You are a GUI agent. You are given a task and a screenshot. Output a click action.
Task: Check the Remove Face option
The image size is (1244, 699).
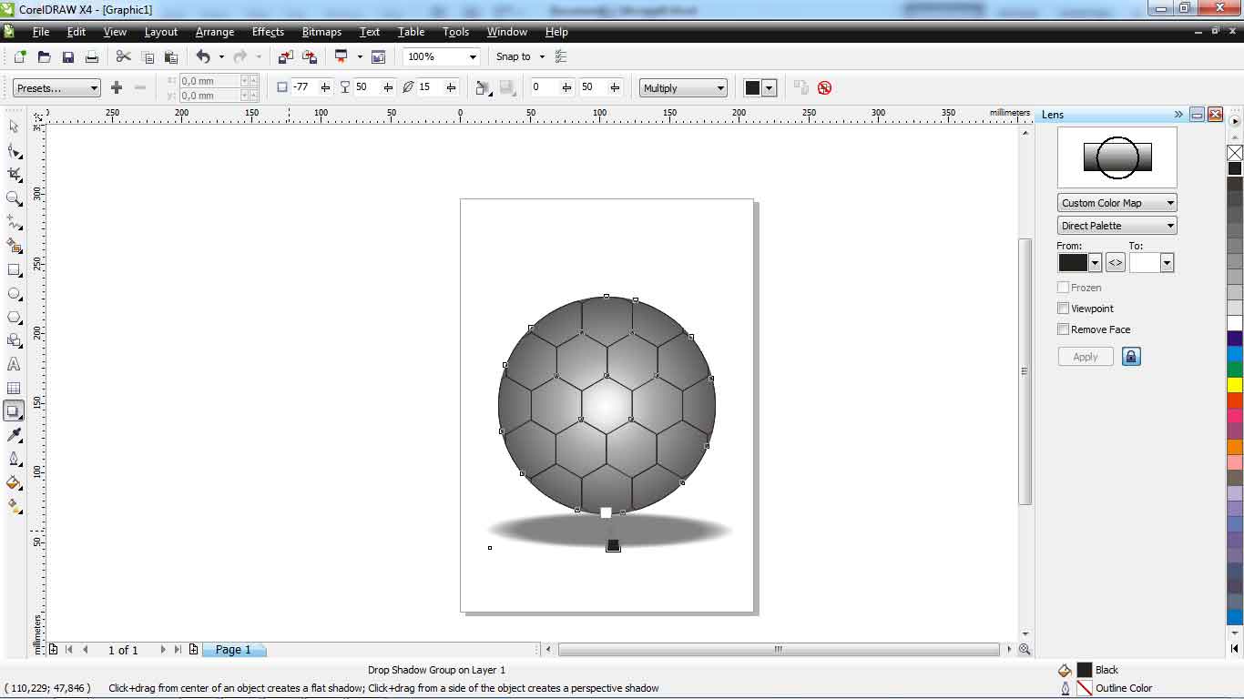pyautogui.click(x=1063, y=329)
